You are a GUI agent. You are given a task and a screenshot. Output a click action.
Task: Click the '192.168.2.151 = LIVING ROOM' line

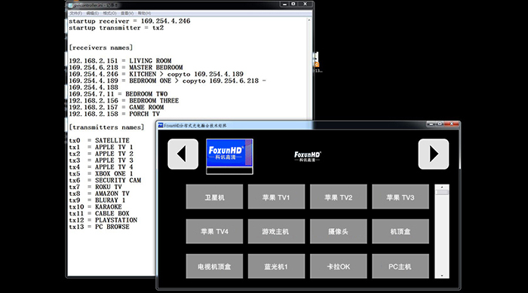click(x=120, y=61)
